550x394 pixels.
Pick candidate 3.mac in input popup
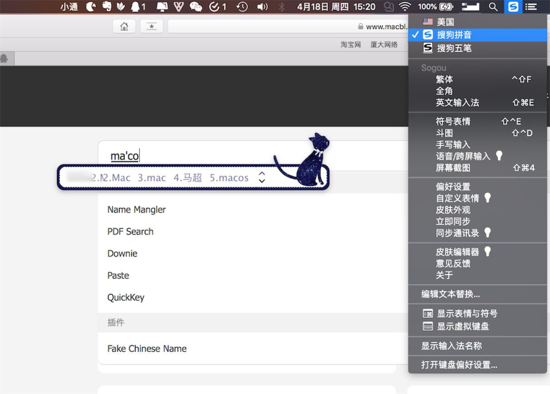(152, 178)
